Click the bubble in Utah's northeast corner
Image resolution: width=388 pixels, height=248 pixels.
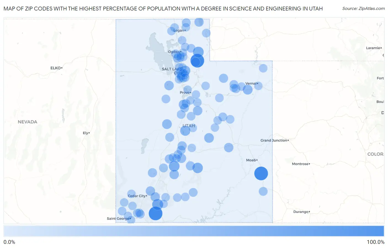[263, 68]
